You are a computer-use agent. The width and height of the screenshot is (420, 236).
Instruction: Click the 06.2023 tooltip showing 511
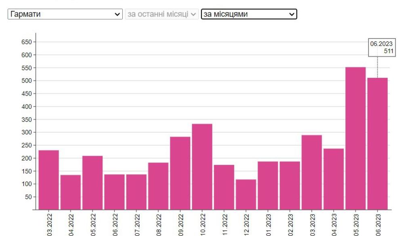tap(382, 48)
